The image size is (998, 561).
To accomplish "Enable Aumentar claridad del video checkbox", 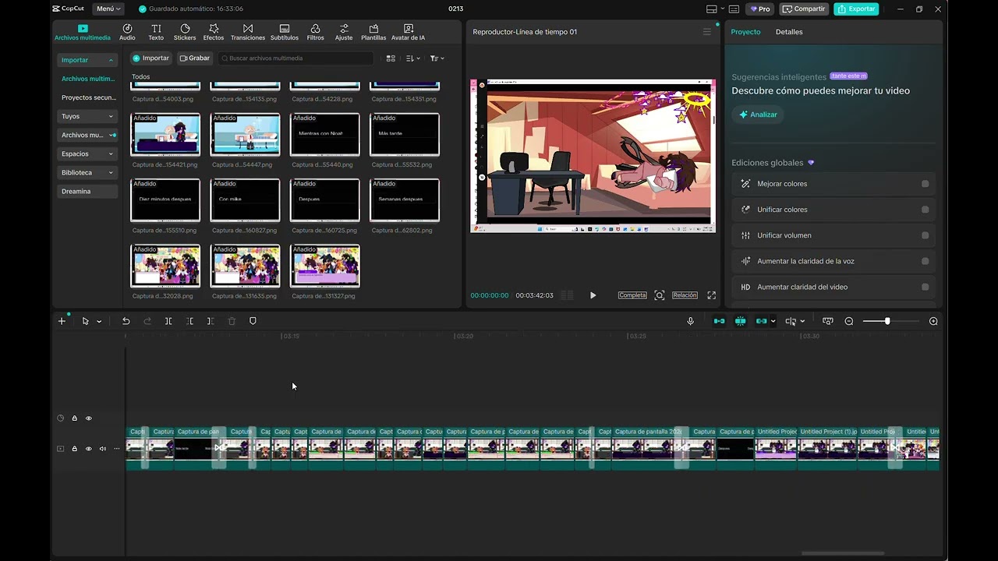I will tap(925, 287).
